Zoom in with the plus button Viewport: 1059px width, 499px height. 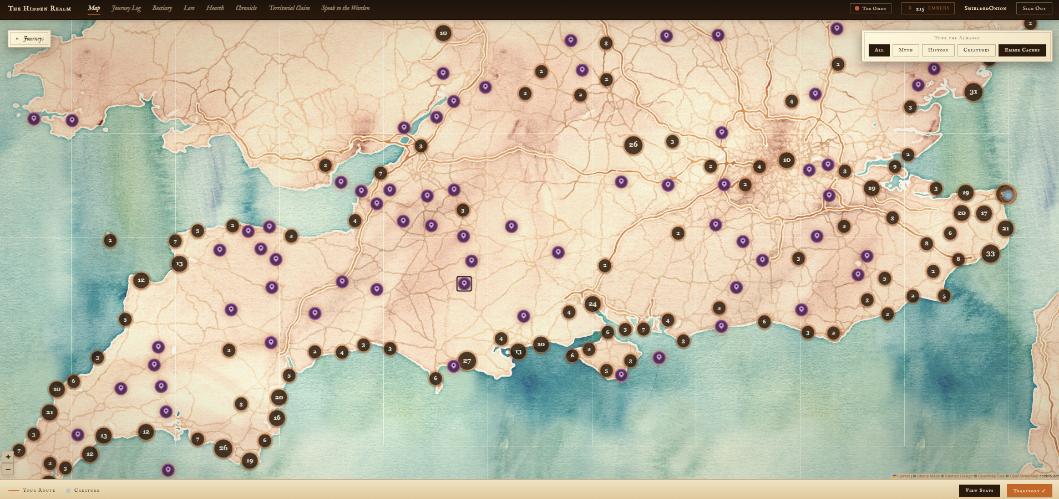click(x=8, y=457)
